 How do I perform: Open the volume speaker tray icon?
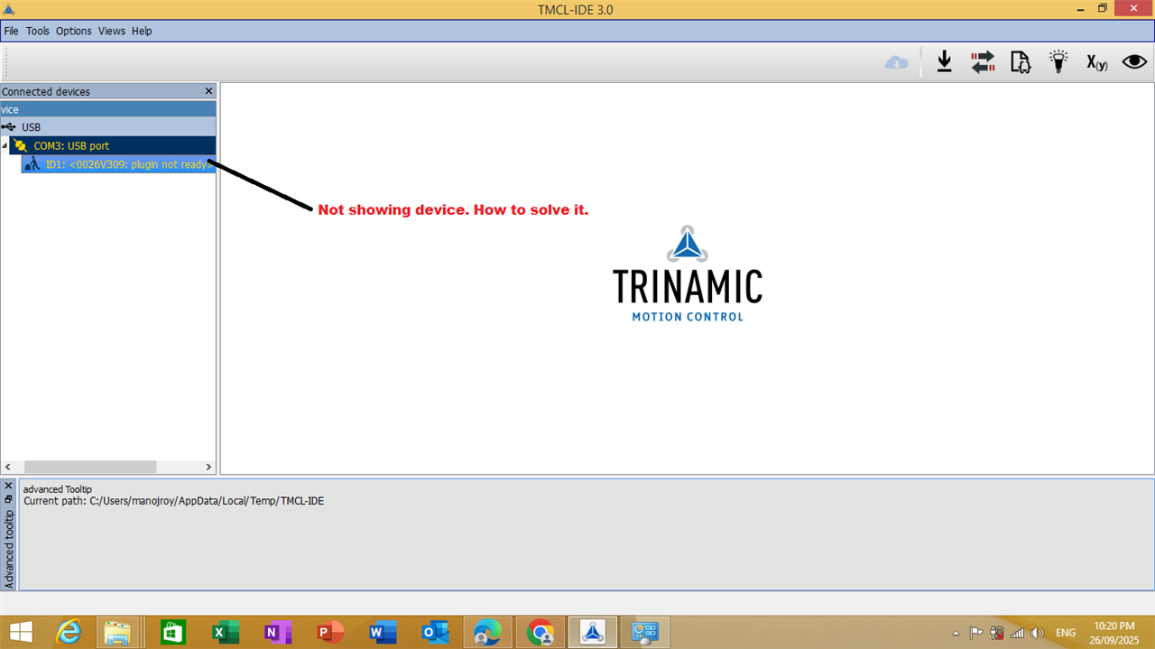(x=1038, y=633)
